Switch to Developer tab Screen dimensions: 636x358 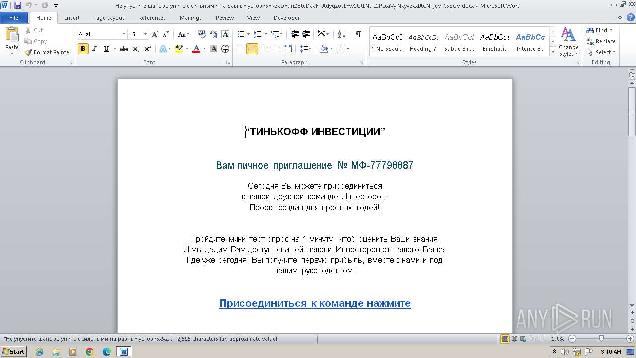(287, 18)
